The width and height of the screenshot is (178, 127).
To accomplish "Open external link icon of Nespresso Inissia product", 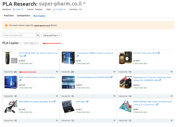I will pos(160,80).
